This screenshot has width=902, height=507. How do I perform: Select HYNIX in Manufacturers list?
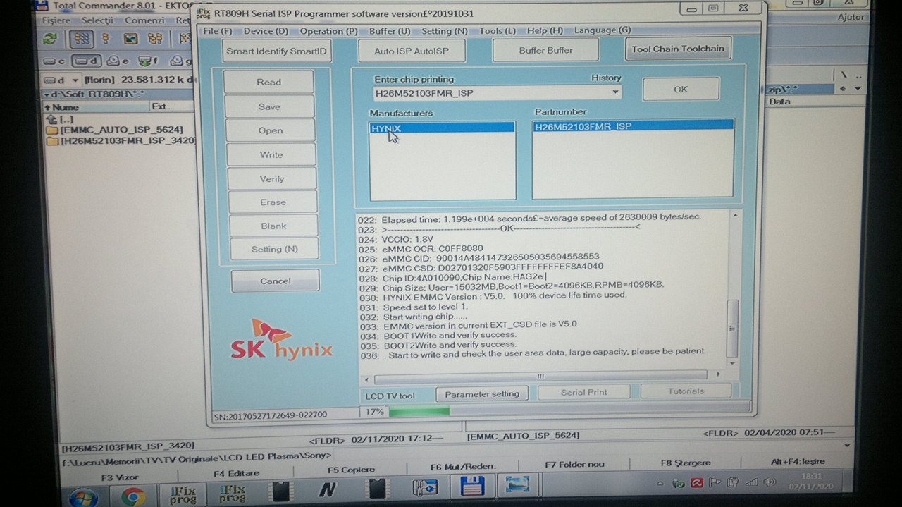(442, 128)
